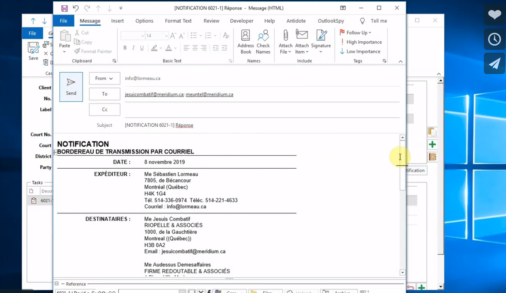Click the Subject field
The height and width of the screenshot is (293, 506).
pos(262,125)
